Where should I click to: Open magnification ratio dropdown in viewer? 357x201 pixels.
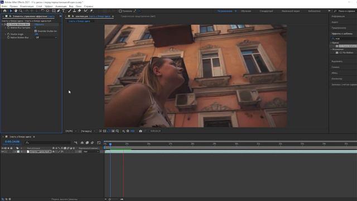71,131
